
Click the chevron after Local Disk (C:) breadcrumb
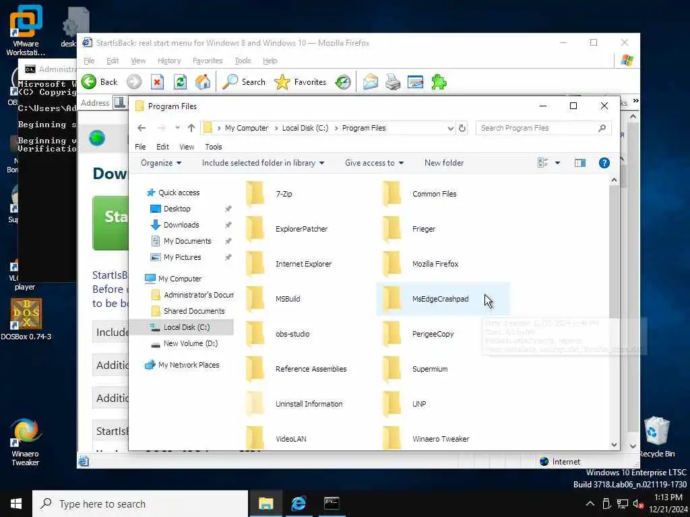tap(336, 128)
